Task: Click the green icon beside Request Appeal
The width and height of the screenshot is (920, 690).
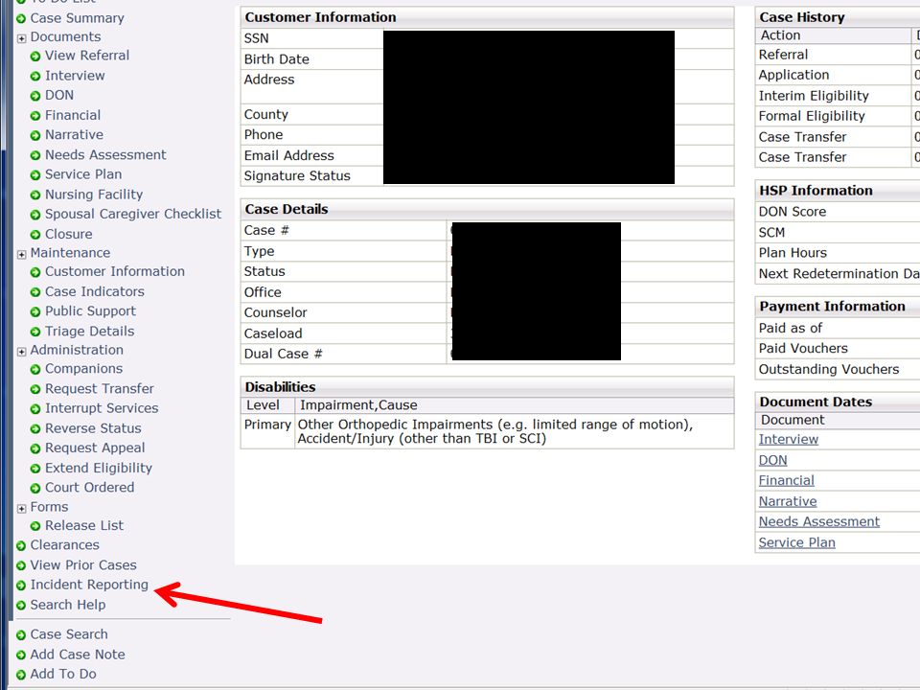Action: point(35,448)
